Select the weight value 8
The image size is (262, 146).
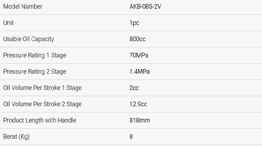[x=131, y=137]
